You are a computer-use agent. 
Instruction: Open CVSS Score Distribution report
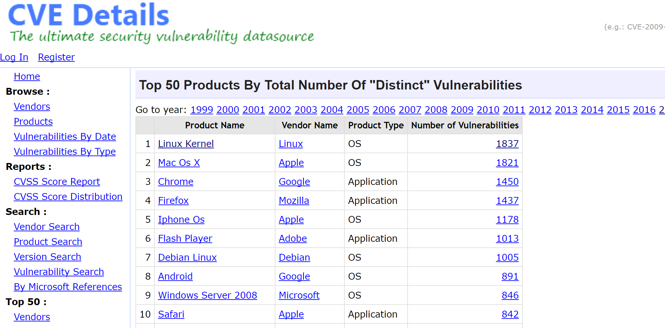[68, 197]
